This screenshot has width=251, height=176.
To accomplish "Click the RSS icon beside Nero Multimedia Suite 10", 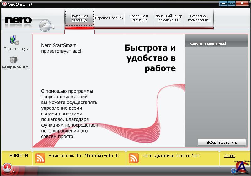I will tap(40, 158).
